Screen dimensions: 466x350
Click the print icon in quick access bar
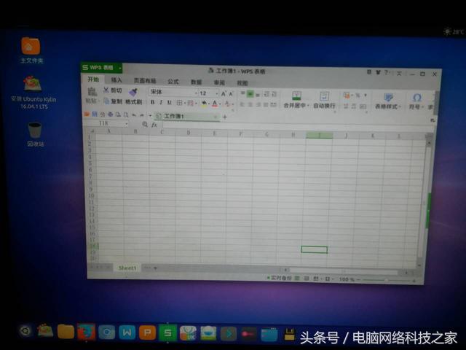click(x=110, y=114)
